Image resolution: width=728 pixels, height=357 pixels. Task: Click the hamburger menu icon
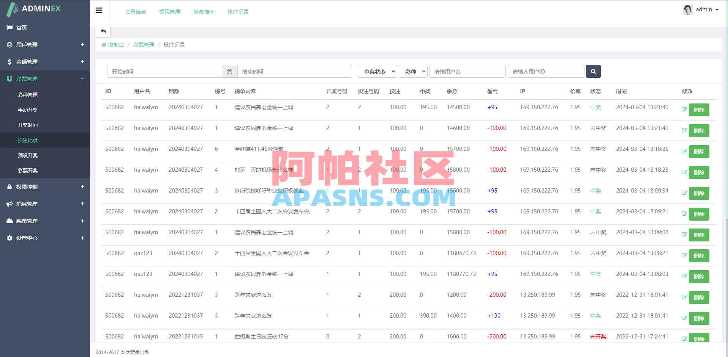click(99, 10)
